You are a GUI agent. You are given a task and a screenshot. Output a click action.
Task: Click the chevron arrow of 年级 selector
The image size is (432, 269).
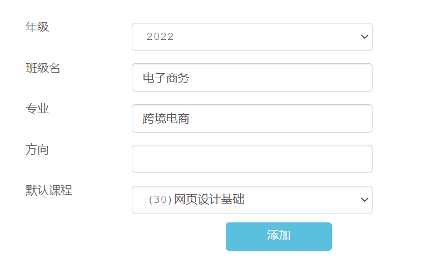click(x=365, y=37)
